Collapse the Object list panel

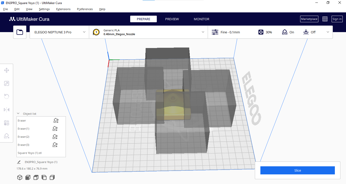point(18,113)
